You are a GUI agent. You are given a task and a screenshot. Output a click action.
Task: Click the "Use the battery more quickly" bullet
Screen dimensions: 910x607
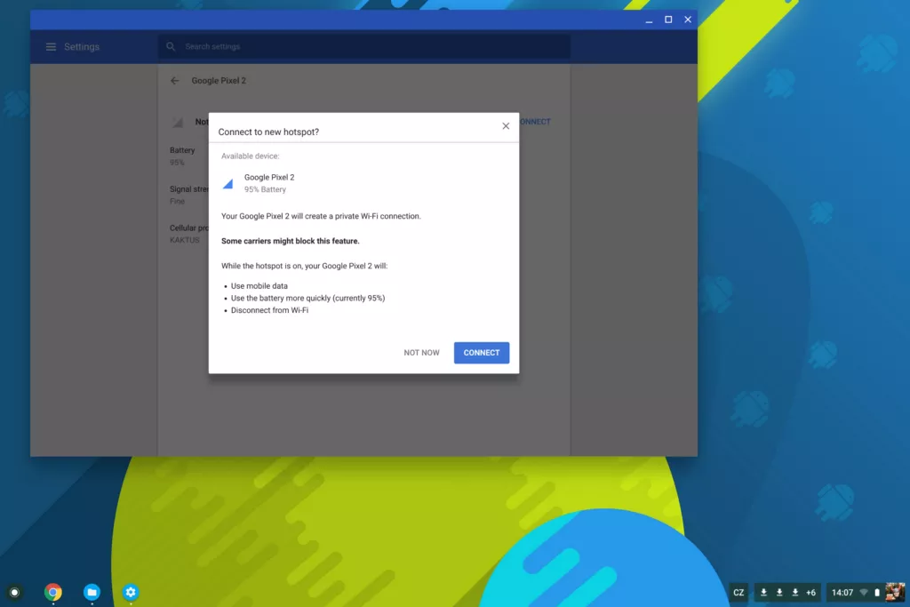[x=308, y=299]
